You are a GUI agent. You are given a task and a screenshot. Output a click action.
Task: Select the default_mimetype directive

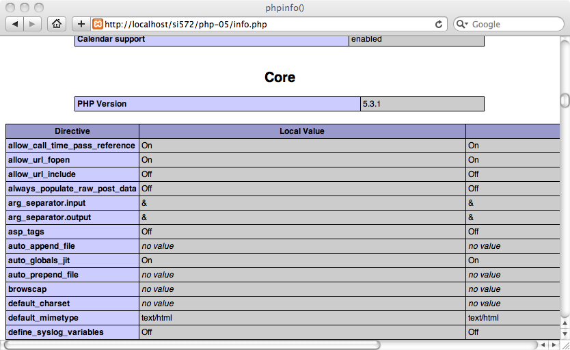72,318
